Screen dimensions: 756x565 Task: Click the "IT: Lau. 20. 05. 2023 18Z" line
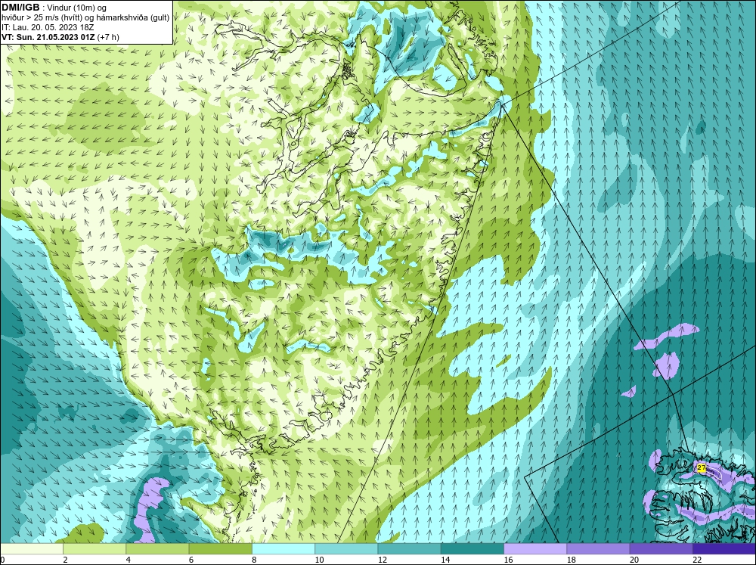(48, 27)
